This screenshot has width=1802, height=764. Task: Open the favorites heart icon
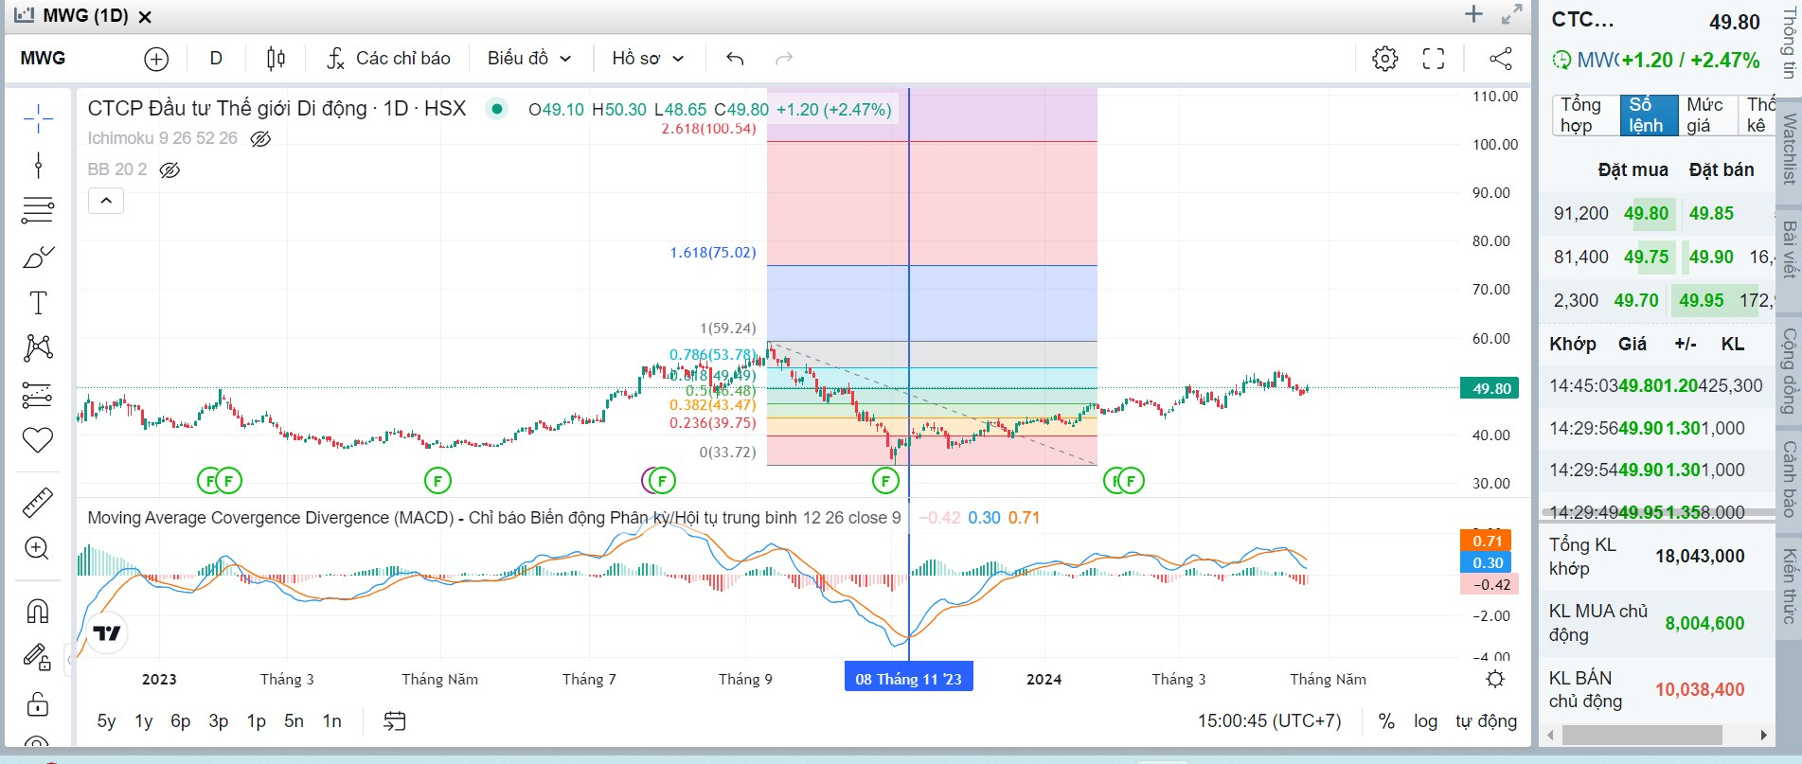pyautogui.click(x=38, y=440)
